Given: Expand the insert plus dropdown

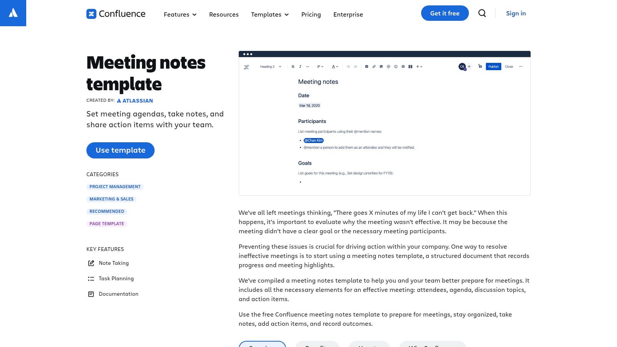Looking at the screenshot, I should click(x=418, y=66).
